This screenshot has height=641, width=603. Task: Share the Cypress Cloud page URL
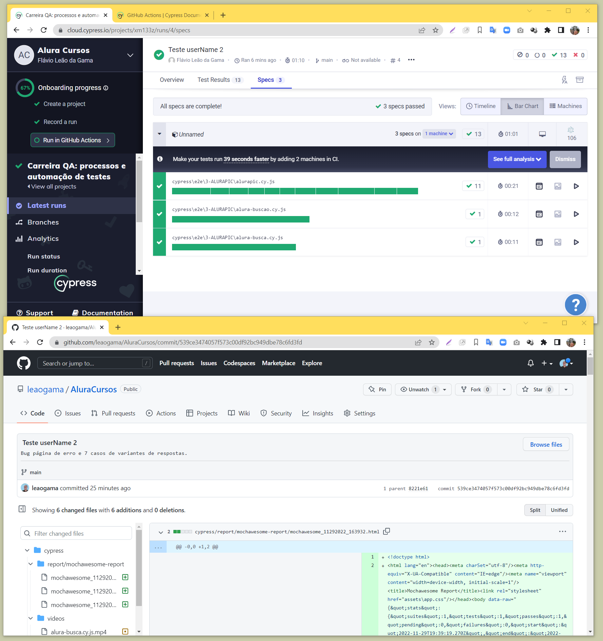[x=422, y=30]
